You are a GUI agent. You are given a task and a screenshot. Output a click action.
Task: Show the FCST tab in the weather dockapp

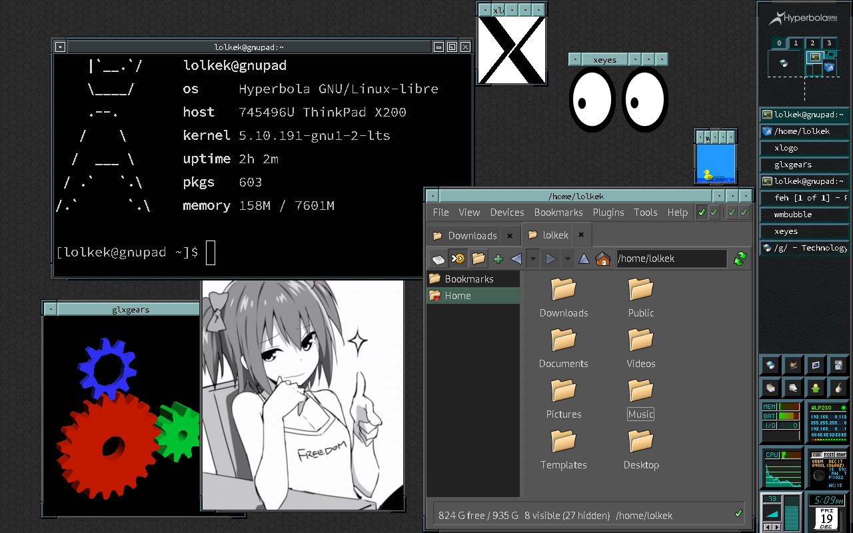tap(829, 455)
